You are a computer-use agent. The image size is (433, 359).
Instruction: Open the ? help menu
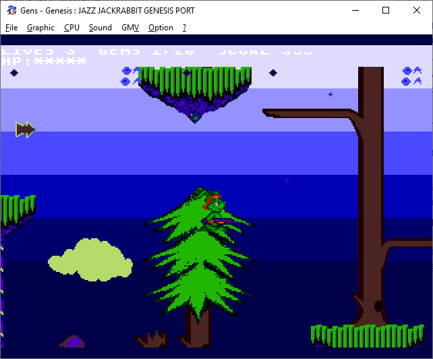[185, 28]
